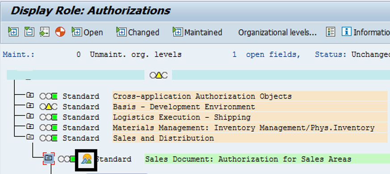Click 'Unmaint. org. levels' status text
390x174 pixels.
(x=136, y=55)
